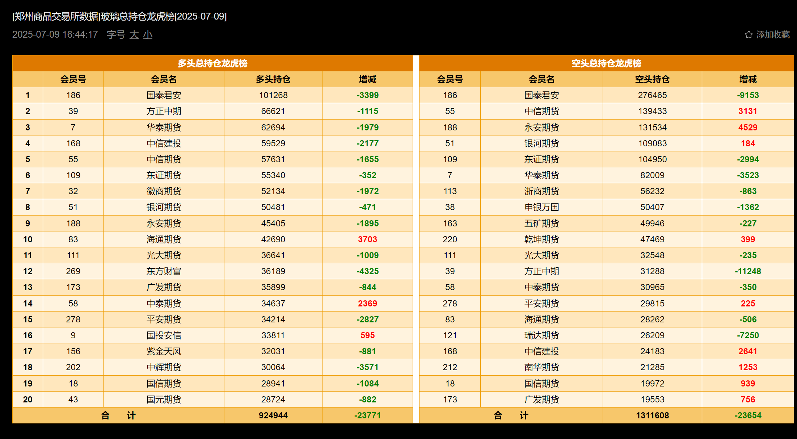Click the 中辉期货 member name

pos(164,367)
